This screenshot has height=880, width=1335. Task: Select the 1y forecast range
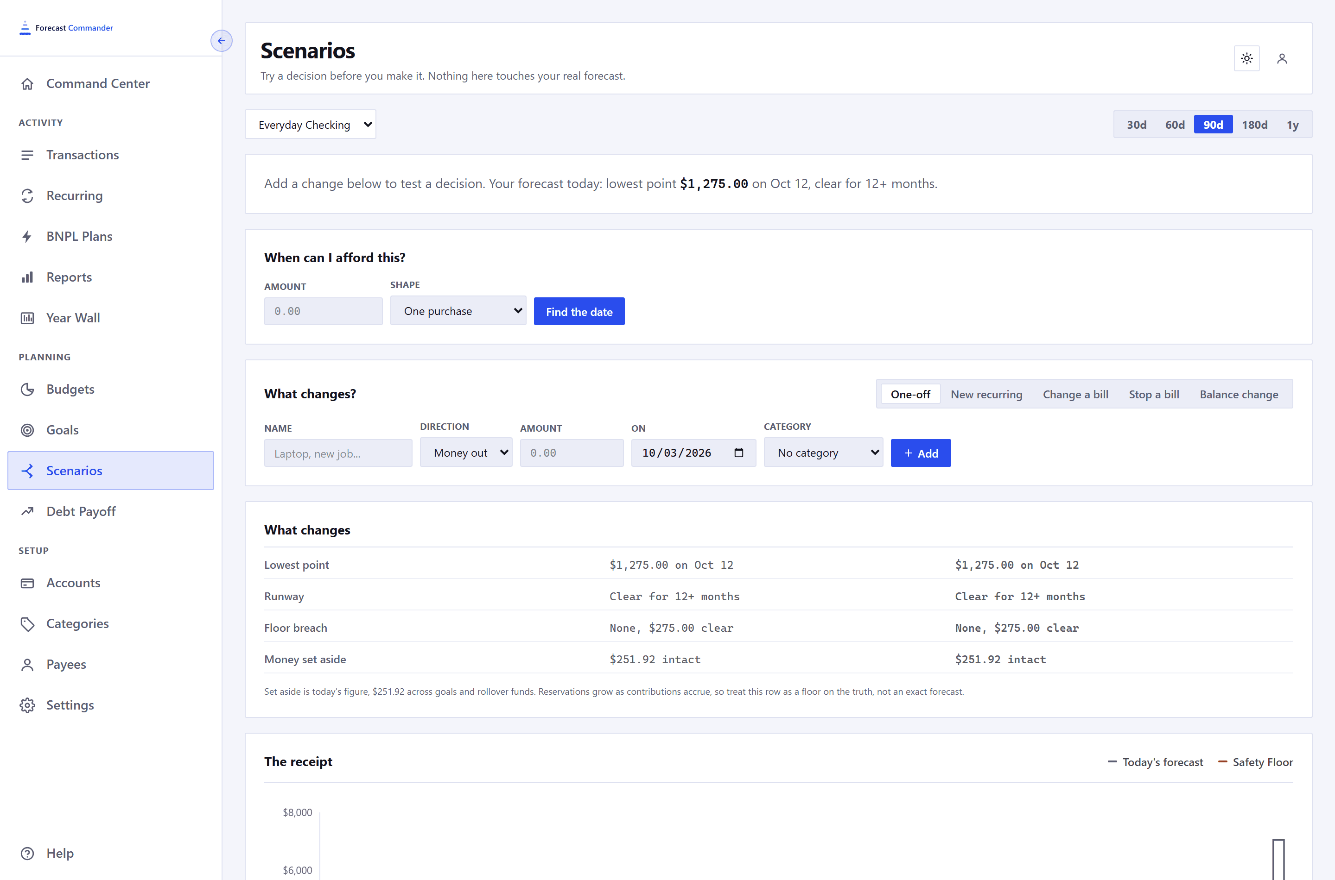[1292, 125]
